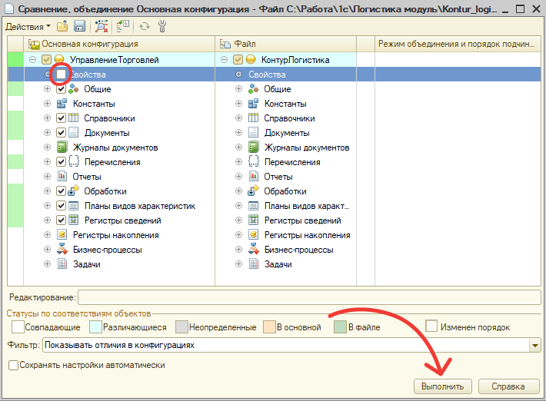This screenshot has height=401, width=546.
Task: Check the Свойства checkbox in main configuration
Action: 62,75
